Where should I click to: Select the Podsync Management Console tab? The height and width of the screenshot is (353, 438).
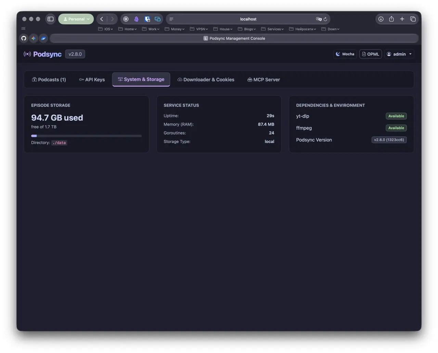234,38
